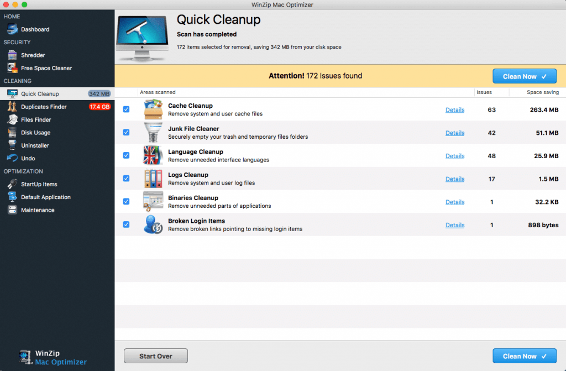Toggle the Language Cleanup checkbox
Viewport: 566px width, 371px height.
[x=126, y=155]
